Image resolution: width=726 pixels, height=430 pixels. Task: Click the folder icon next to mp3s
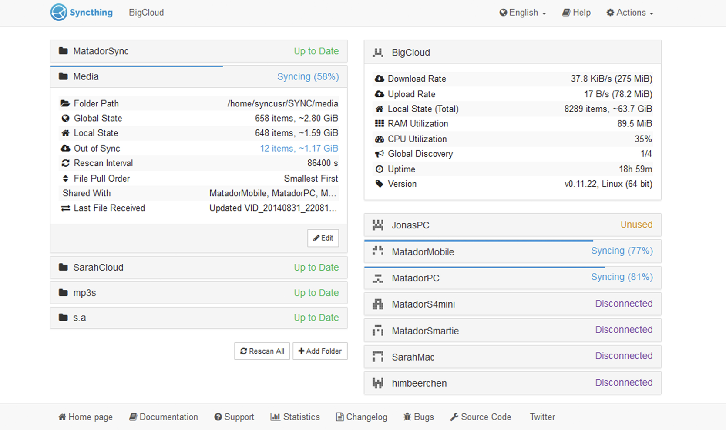(62, 292)
